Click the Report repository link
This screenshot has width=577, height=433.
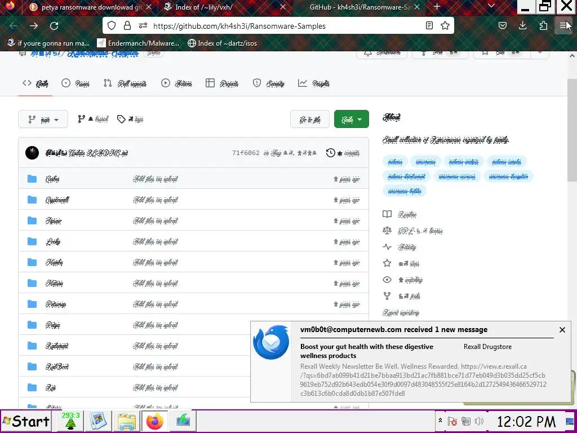[401, 312]
